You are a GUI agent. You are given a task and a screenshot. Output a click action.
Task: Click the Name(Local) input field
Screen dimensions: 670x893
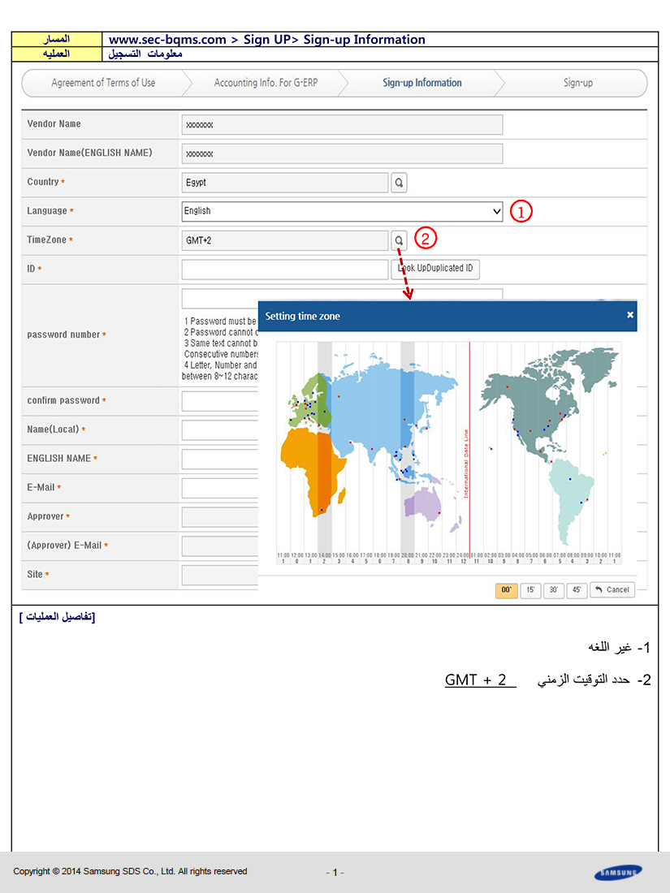coord(220,430)
